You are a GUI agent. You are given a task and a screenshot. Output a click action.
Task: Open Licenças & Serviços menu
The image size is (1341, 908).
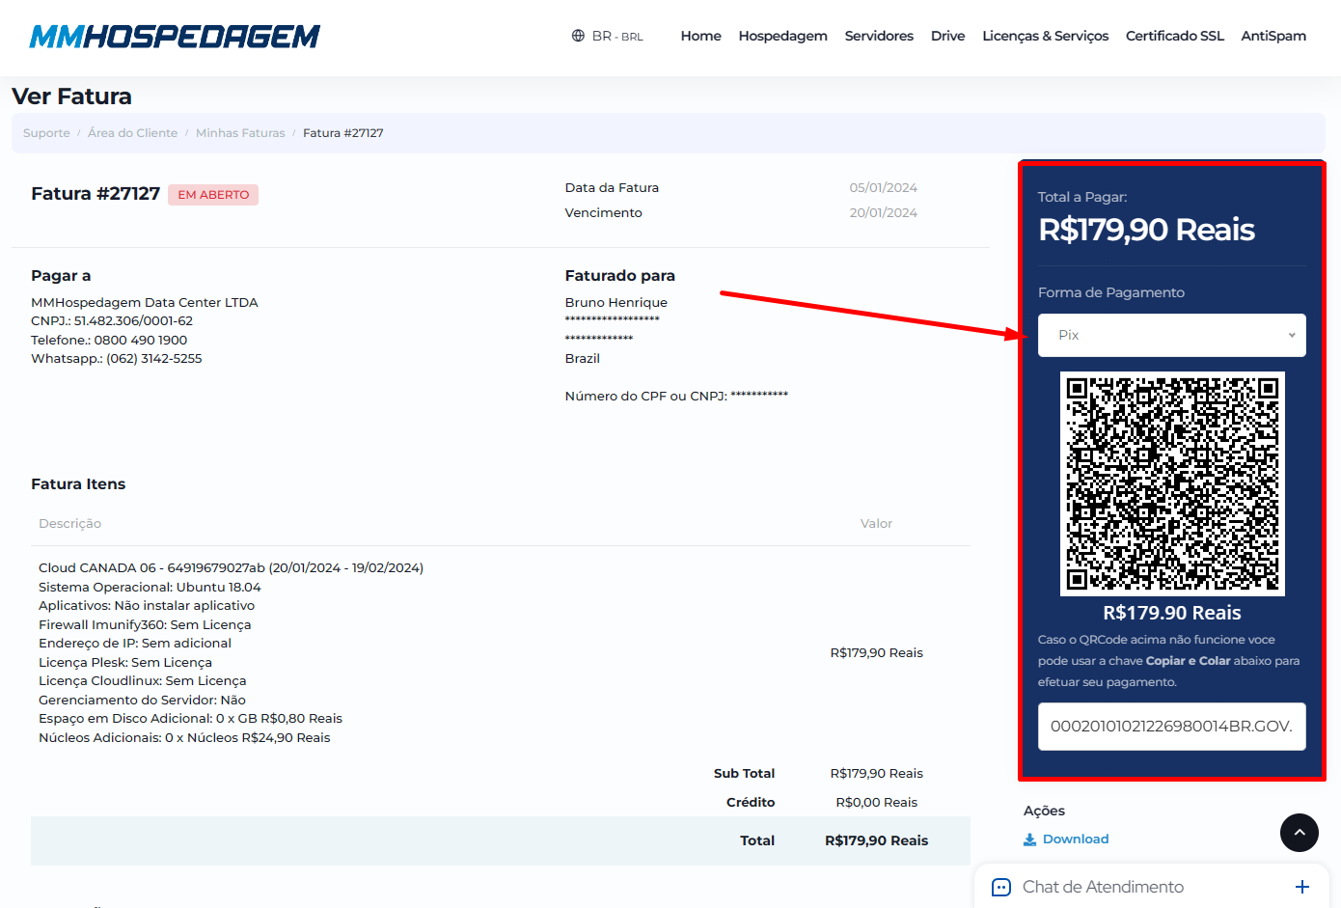(1045, 36)
